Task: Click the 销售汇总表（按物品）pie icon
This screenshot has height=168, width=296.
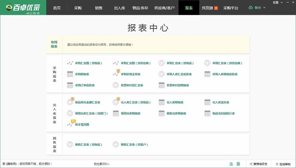Action: click(70, 145)
